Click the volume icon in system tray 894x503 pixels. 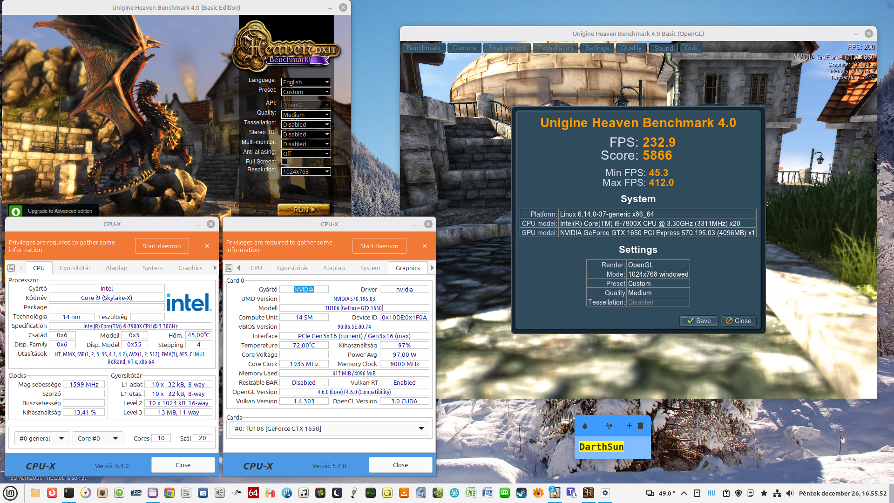tap(790, 493)
